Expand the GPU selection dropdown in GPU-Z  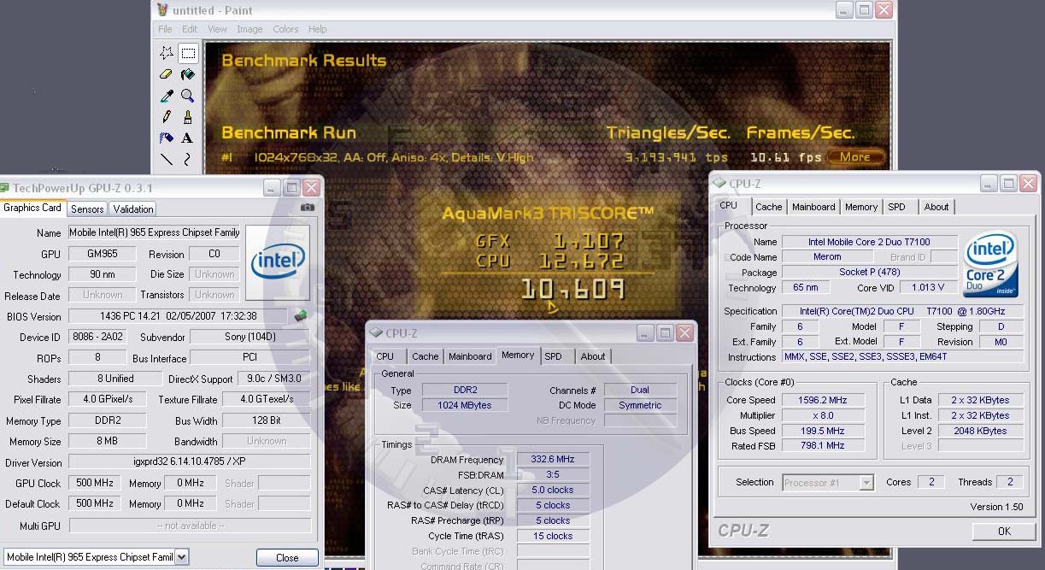tap(181, 557)
